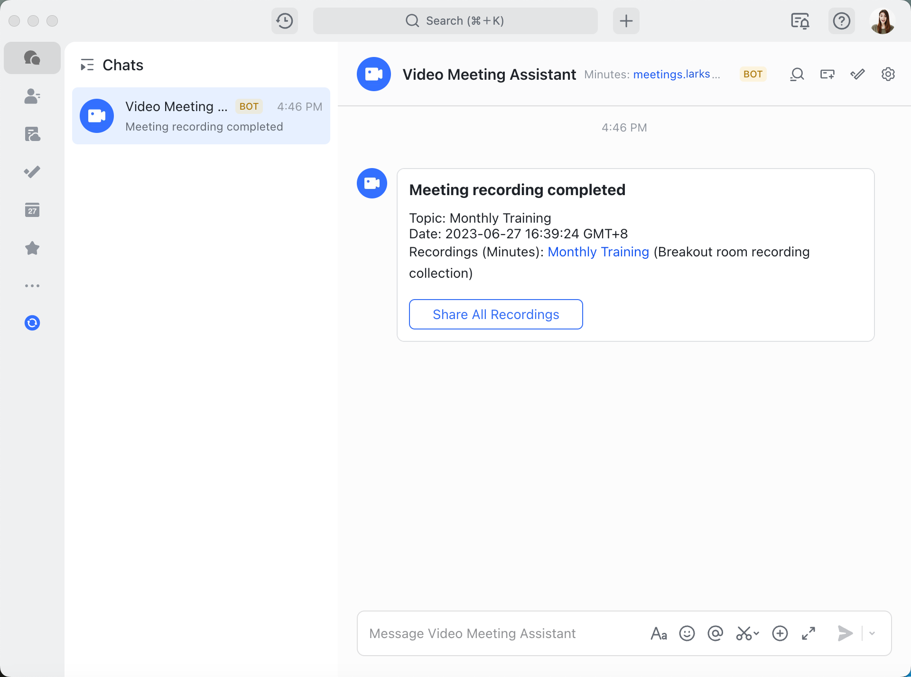This screenshot has width=911, height=677.
Task: Open chat settings via the gear icon
Action: (x=888, y=74)
